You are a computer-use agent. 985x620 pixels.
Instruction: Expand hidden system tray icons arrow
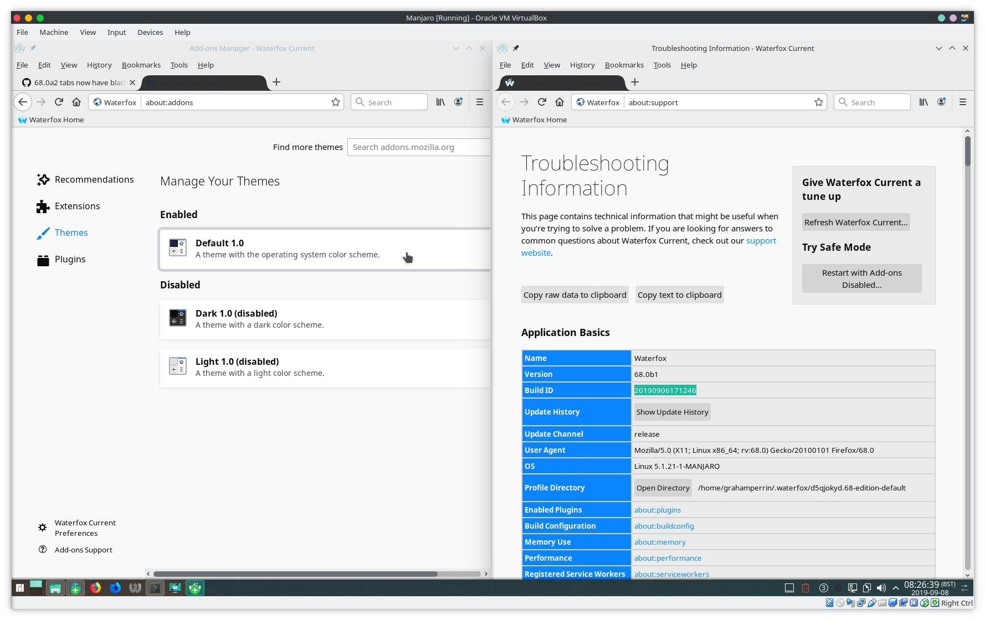[896, 588]
